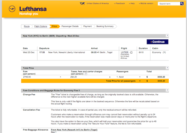Click taxes amount 282.20
This screenshot has width=187, height=133.
[x=74, y=77]
